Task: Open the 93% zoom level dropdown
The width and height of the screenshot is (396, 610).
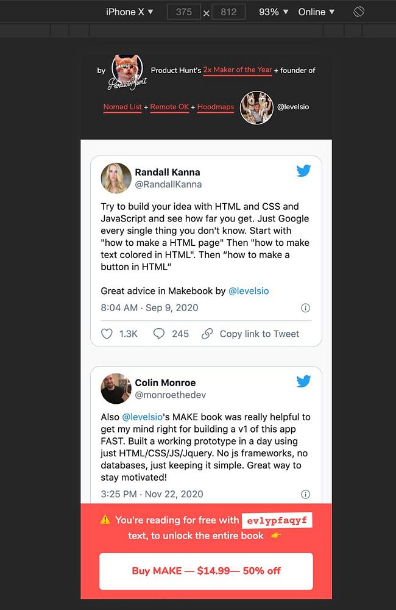Action: pyautogui.click(x=274, y=12)
